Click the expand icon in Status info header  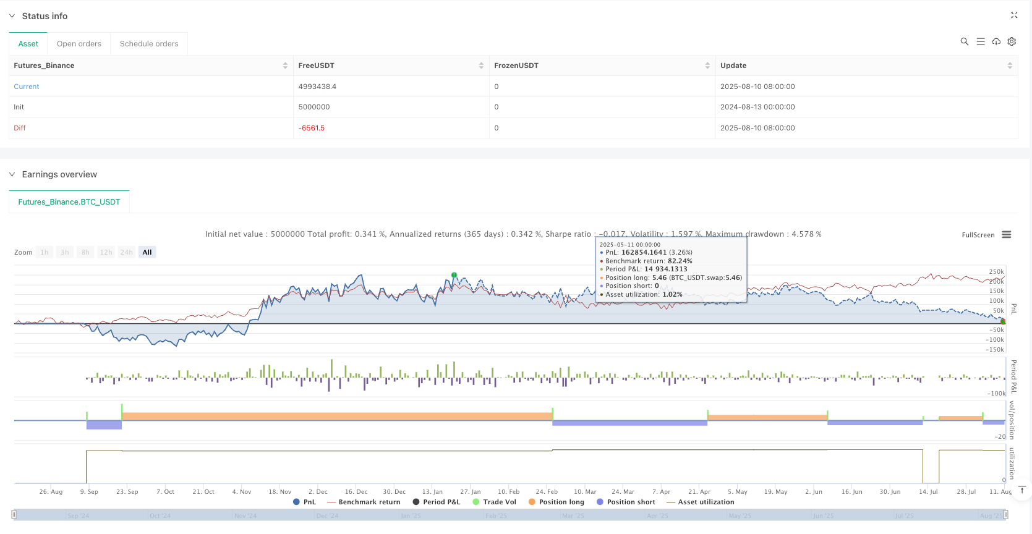[1013, 15]
